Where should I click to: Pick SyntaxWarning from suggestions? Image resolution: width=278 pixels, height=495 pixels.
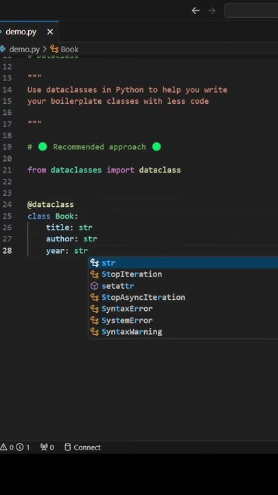click(x=183, y=332)
